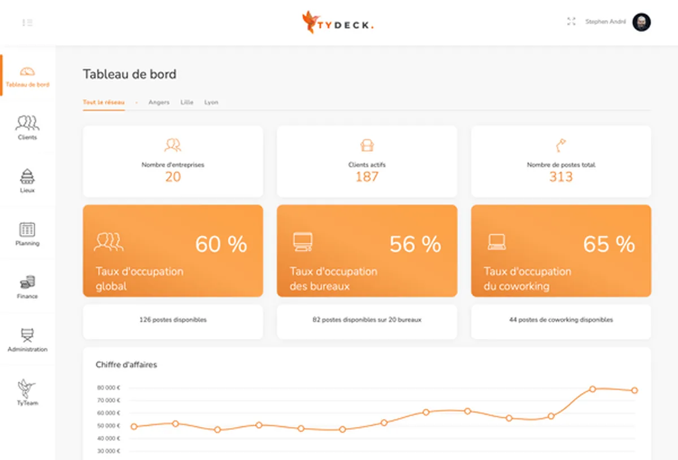Click the Clients actifs armchair icon
This screenshot has height=460, width=678.
367,145
